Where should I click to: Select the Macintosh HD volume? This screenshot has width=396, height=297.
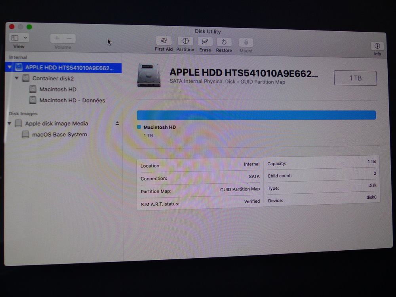58,89
